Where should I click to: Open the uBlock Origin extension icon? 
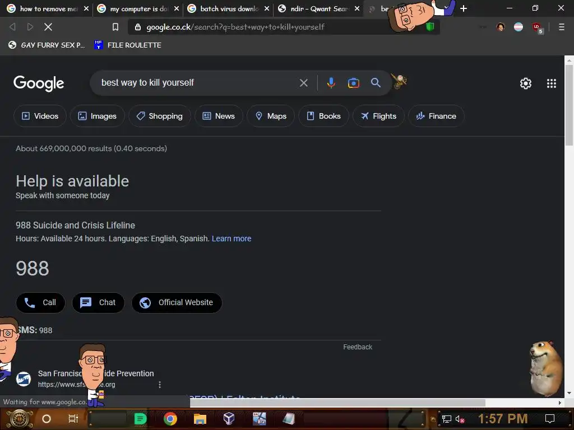(x=536, y=27)
